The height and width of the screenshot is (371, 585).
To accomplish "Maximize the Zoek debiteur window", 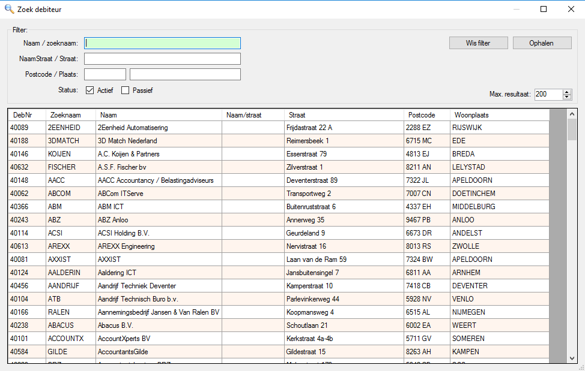I will click(544, 10).
